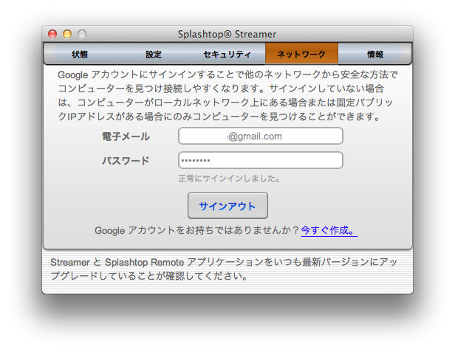Screen dimensions: 455x352
Task: Focus the パスワード input field
Action: (261, 160)
